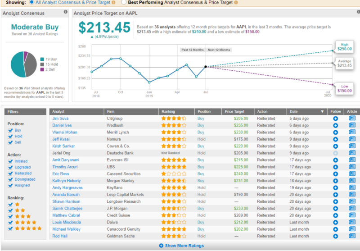The height and width of the screenshot is (251, 360).
Task: Toggle the Downgraded action filter
Action: coord(10,179)
